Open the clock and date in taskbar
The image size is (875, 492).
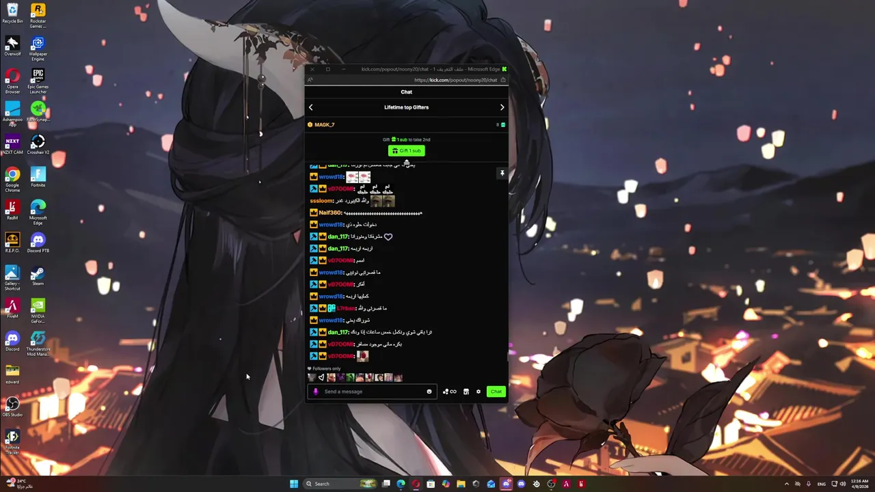tap(860, 484)
